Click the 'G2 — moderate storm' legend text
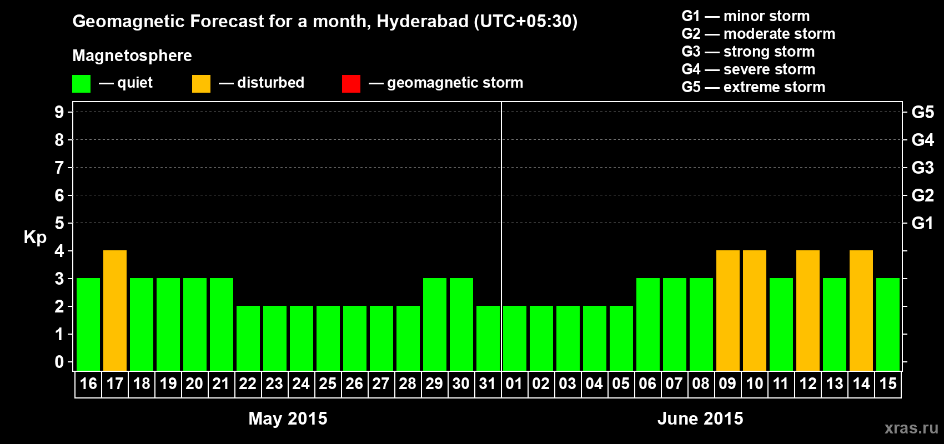 coord(759,34)
